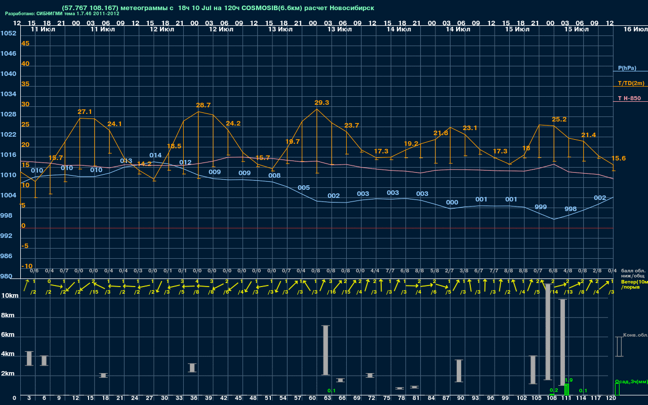Select the blue line under P(hPa)
This screenshot has width=648, height=405.
click(x=630, y=72)
